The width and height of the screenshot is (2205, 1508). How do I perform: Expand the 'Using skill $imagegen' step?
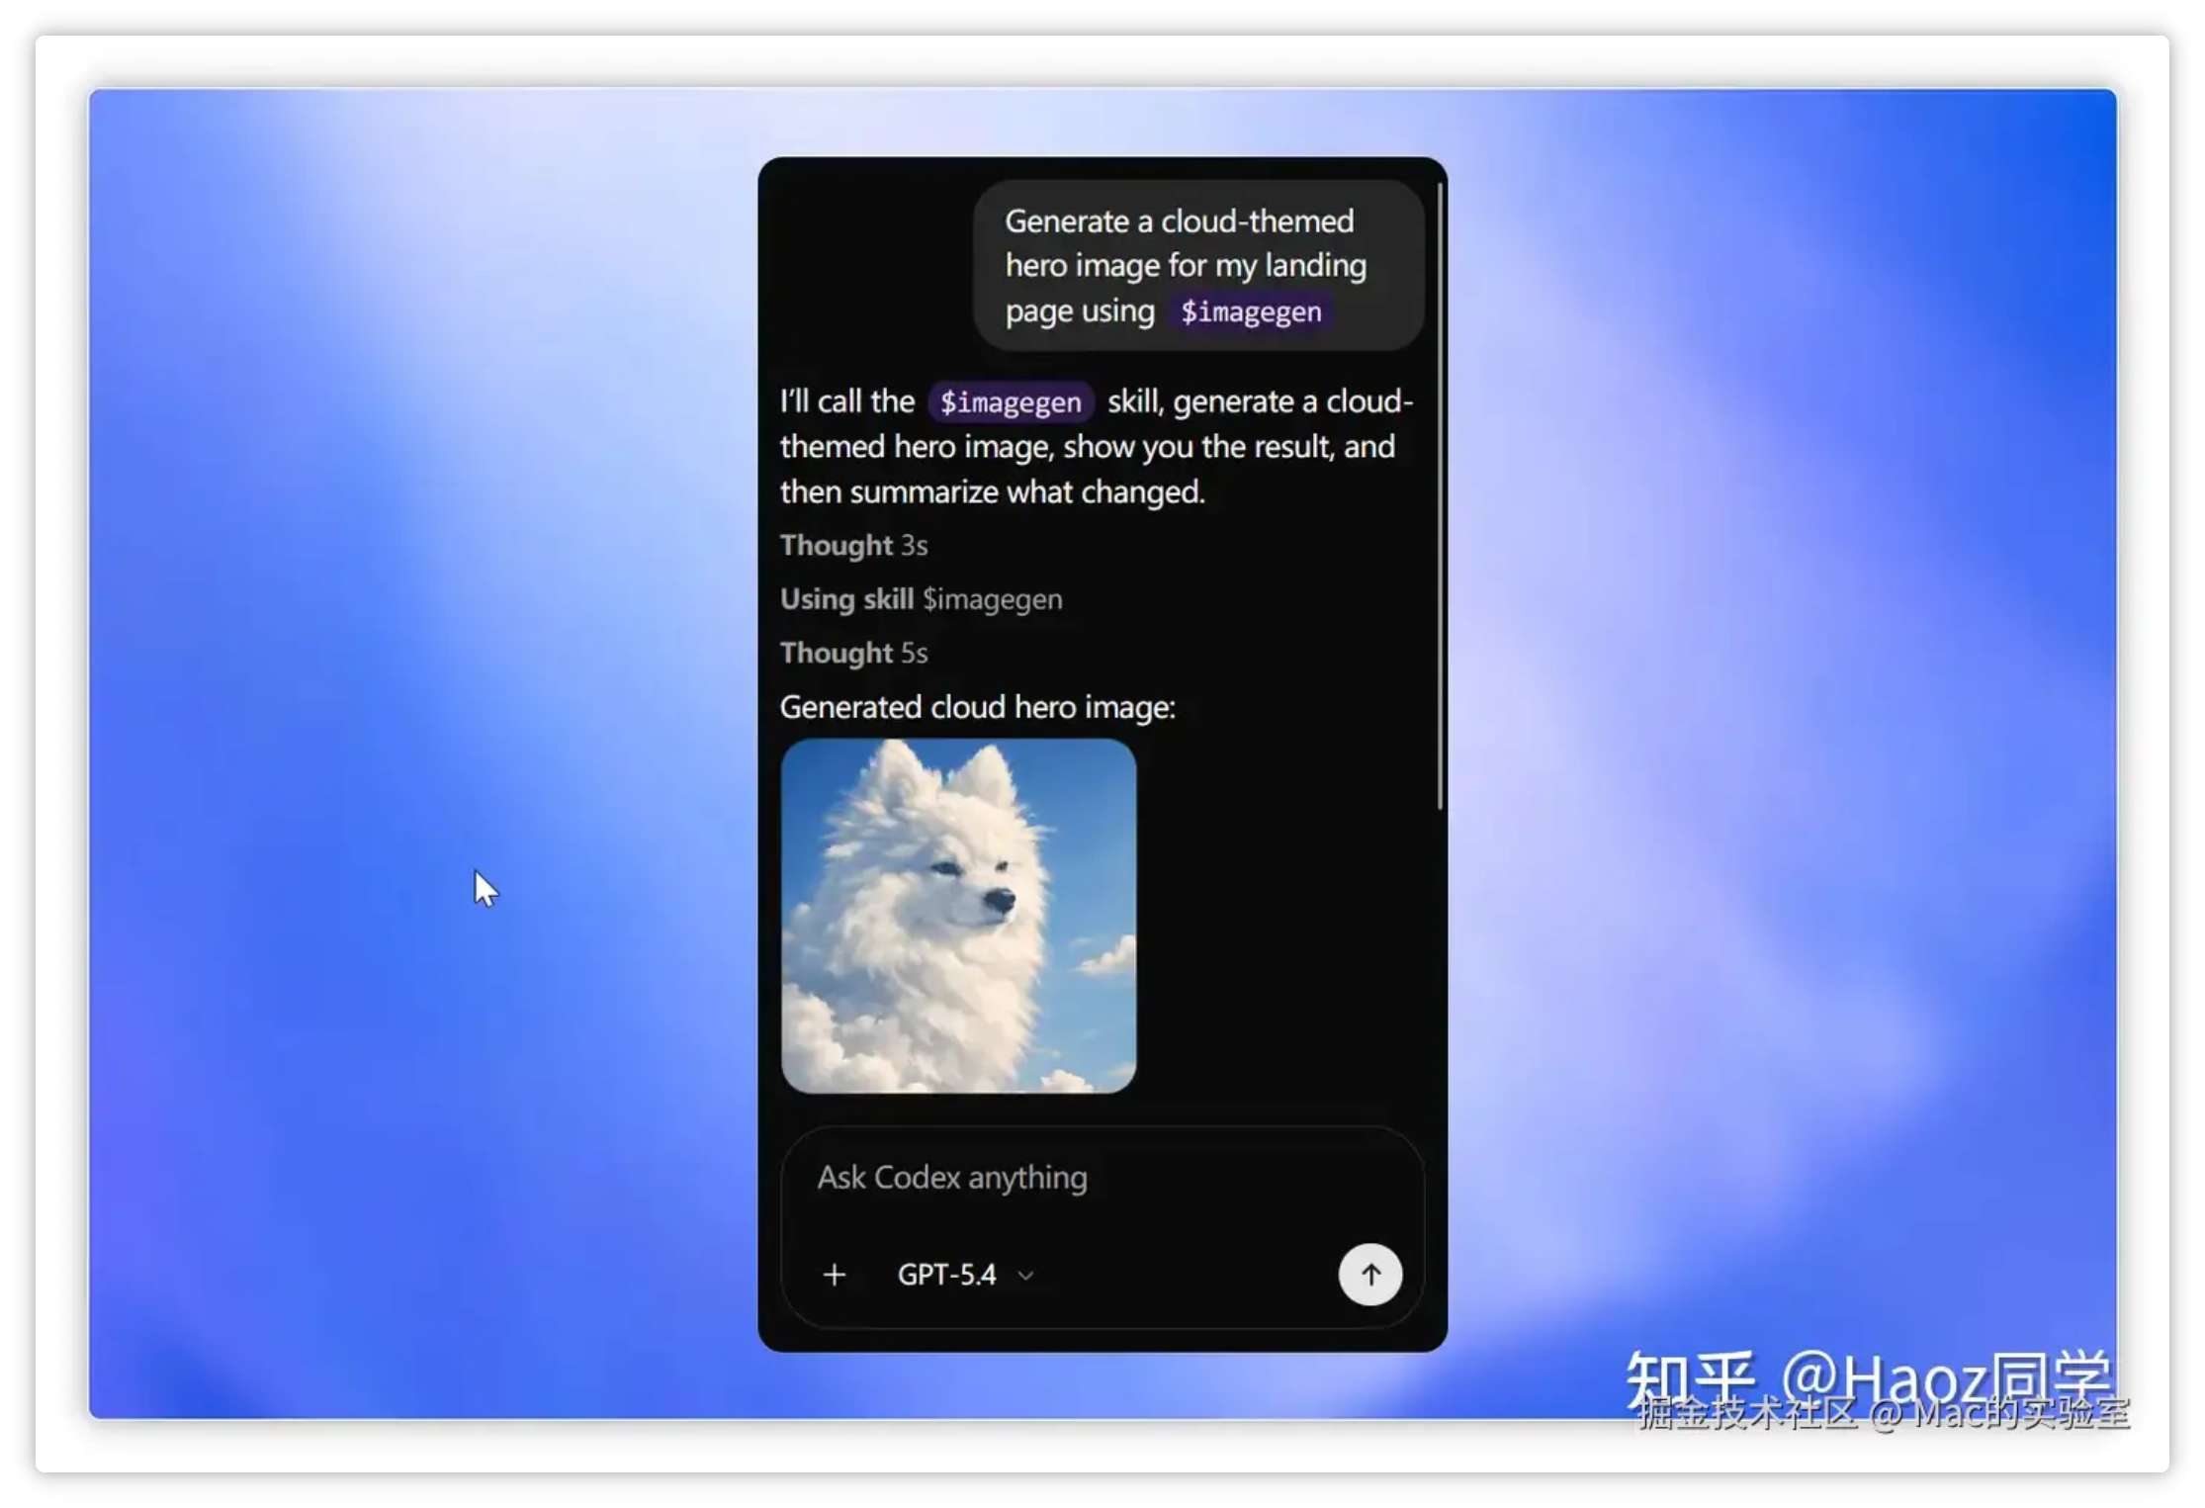921,599
